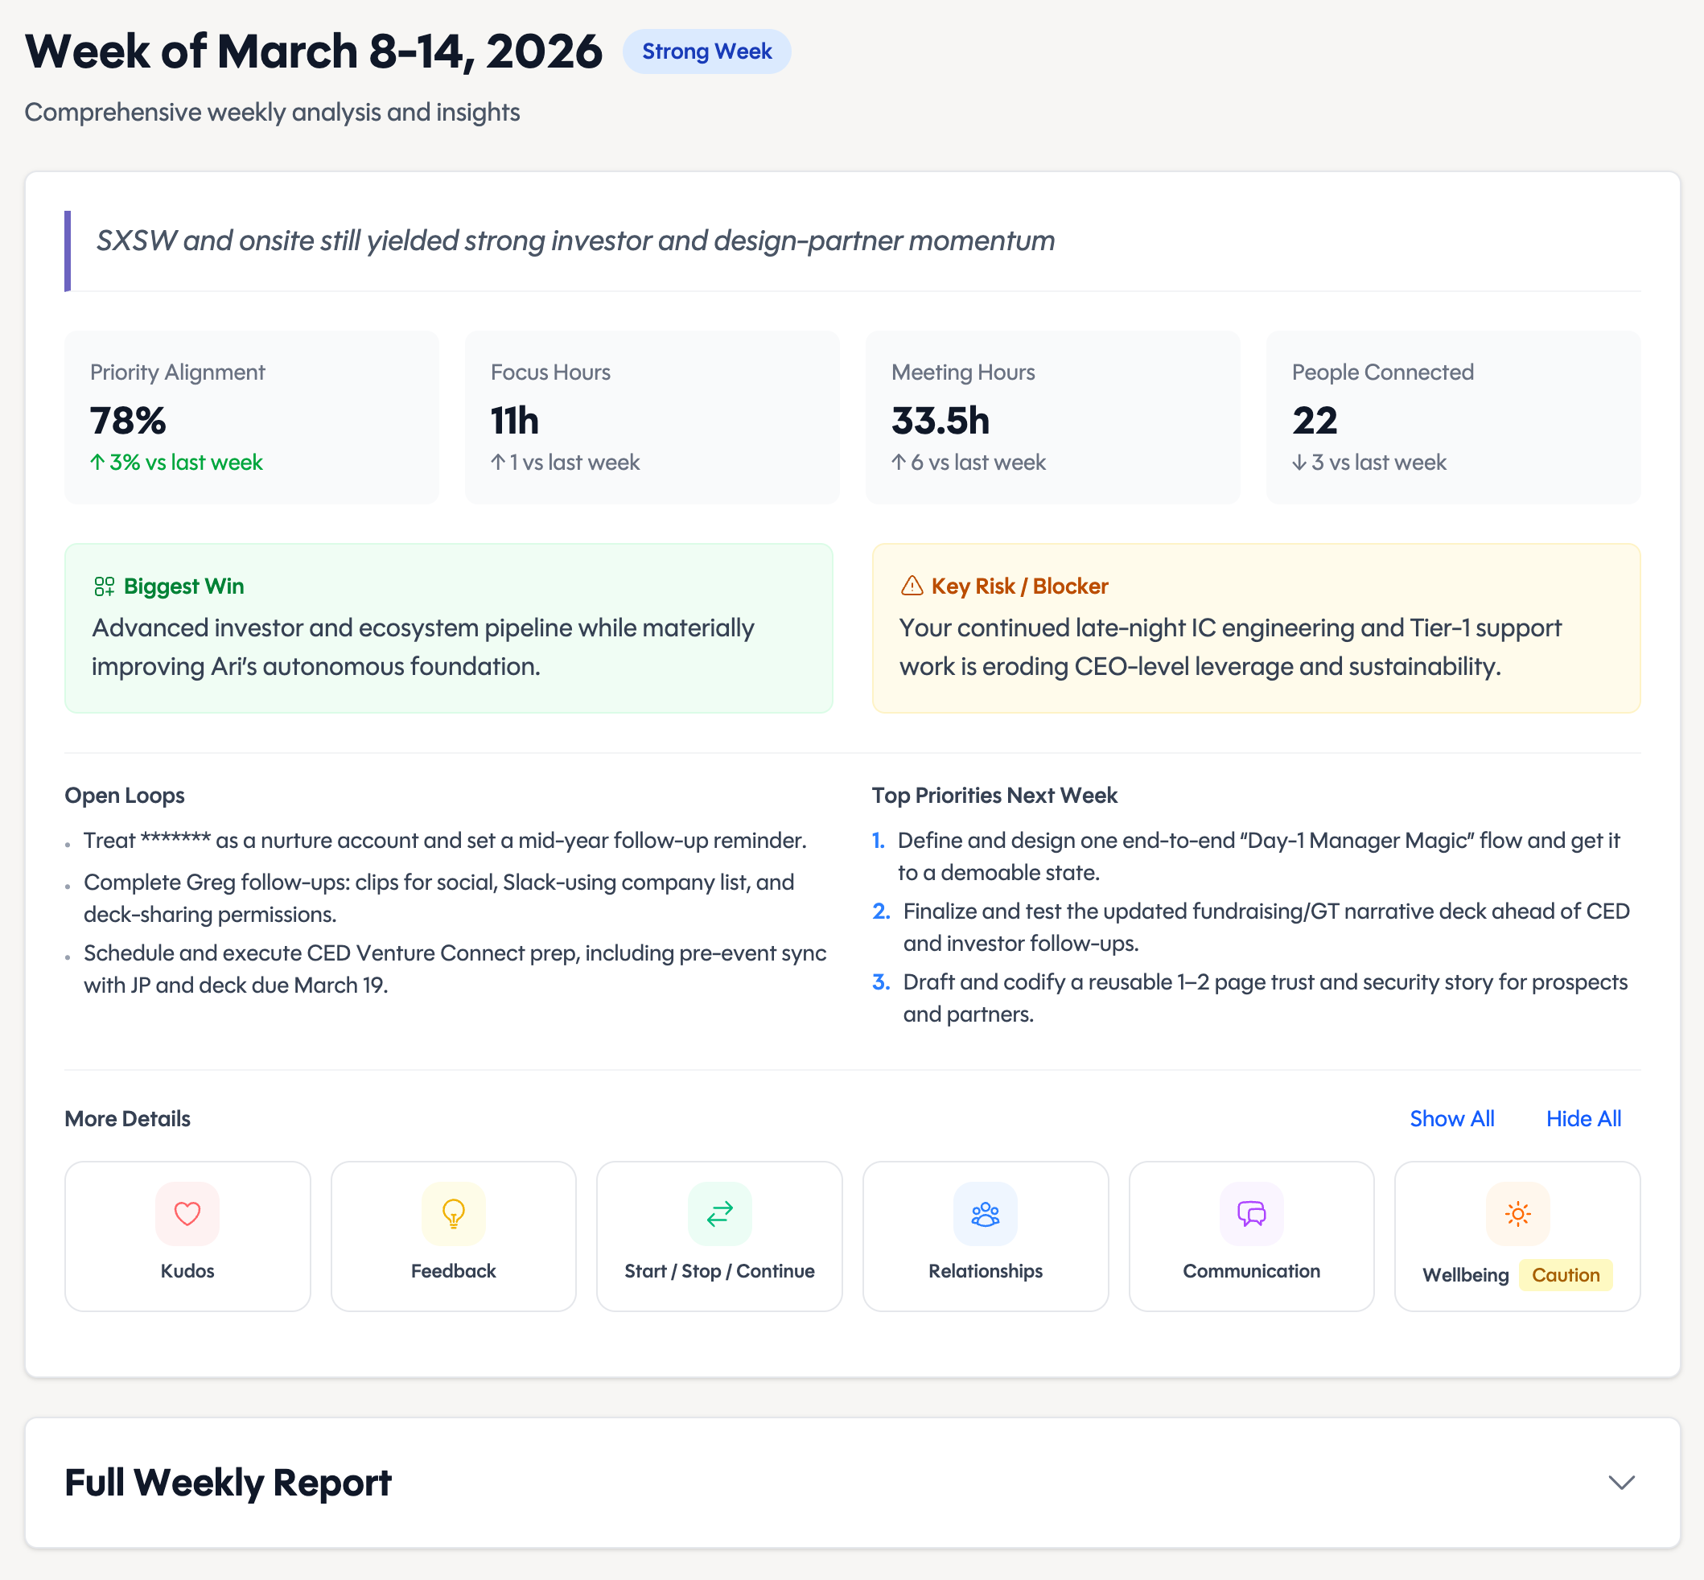Click the People Connected metric card
Viewport: 1704px width, 1580px height.
click(1453, 418)
